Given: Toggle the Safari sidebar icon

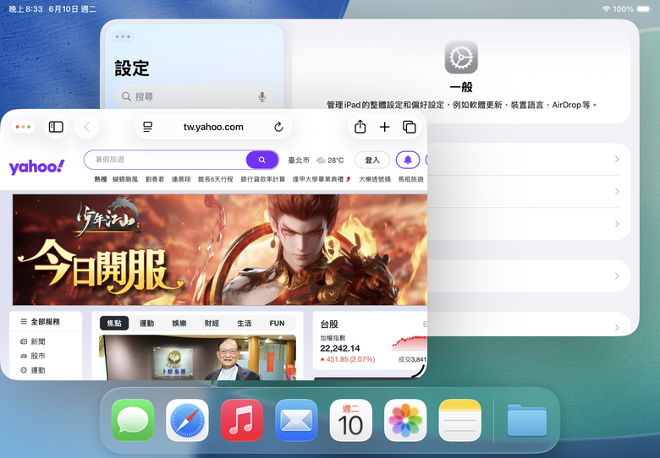Looking at the screenshot, I should 56,127.
